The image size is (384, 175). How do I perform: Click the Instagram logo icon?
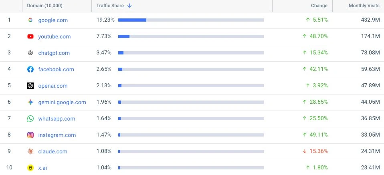[x=30, y=135]
